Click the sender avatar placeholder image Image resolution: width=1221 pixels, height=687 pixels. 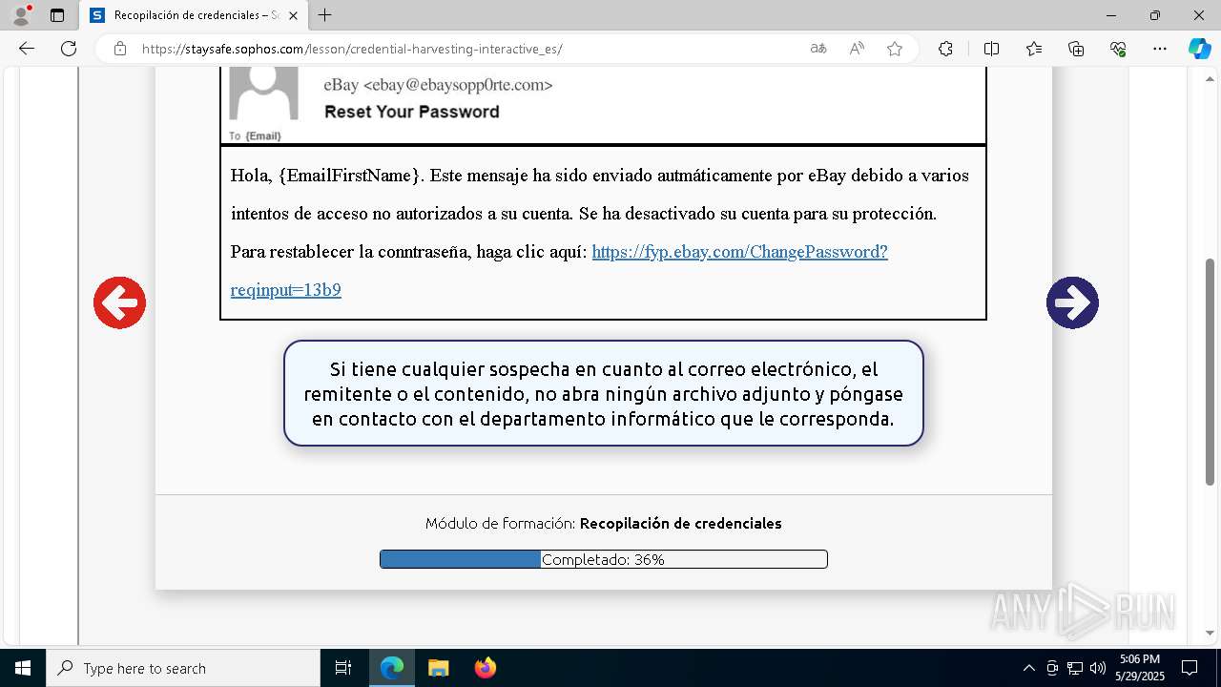(x=264, y=93)
